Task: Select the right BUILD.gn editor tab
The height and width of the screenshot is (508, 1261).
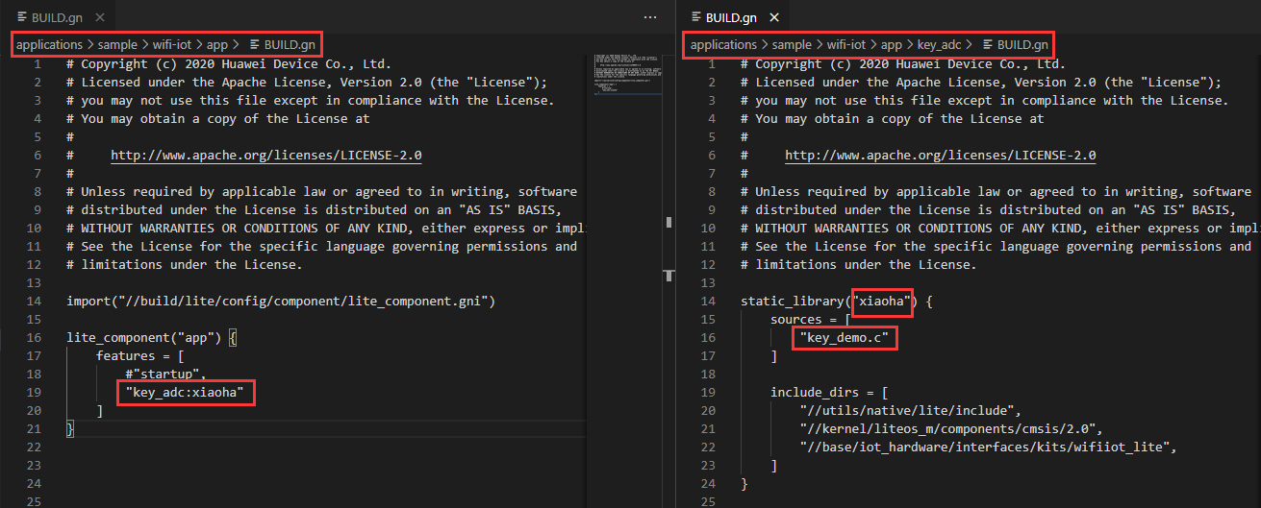Action: point(733,17)
